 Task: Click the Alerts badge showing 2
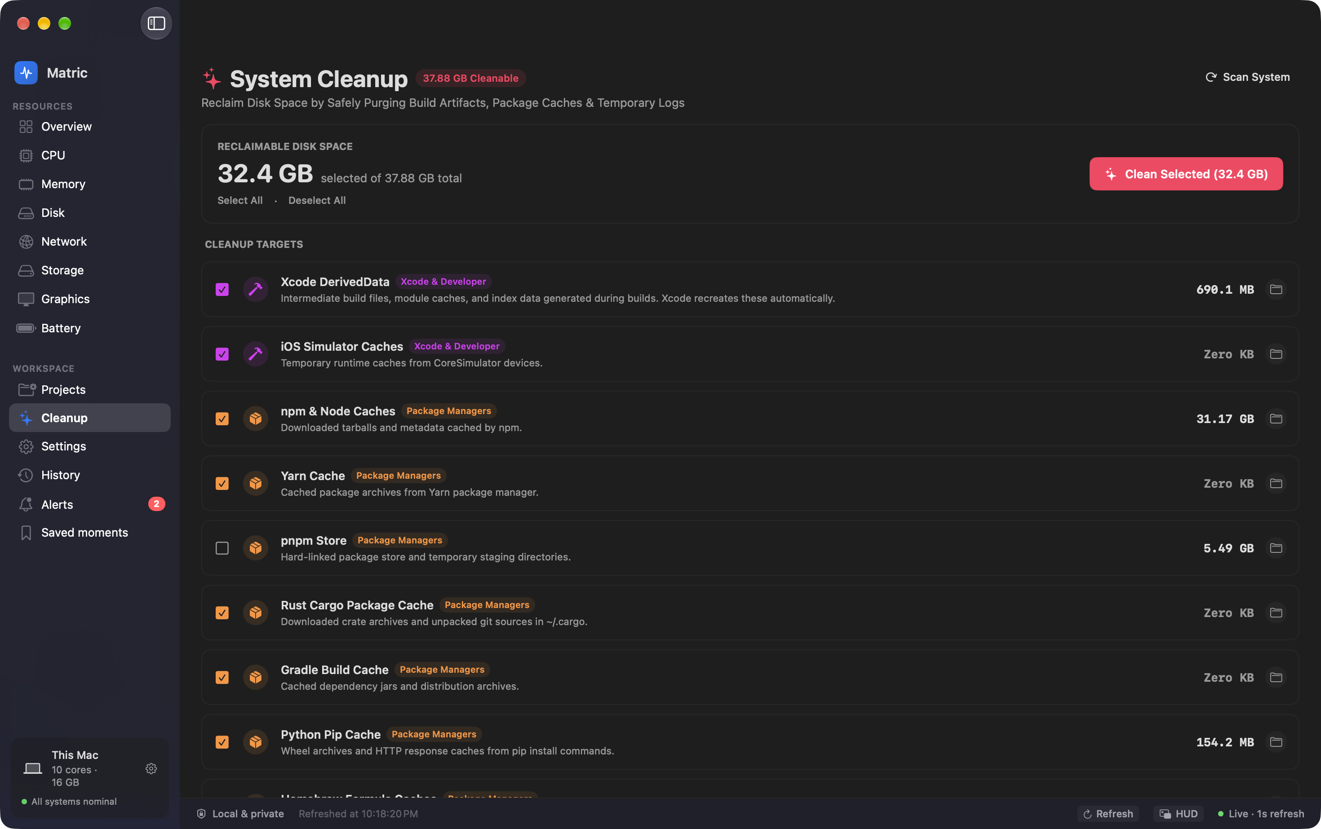(x=156, y=504)
